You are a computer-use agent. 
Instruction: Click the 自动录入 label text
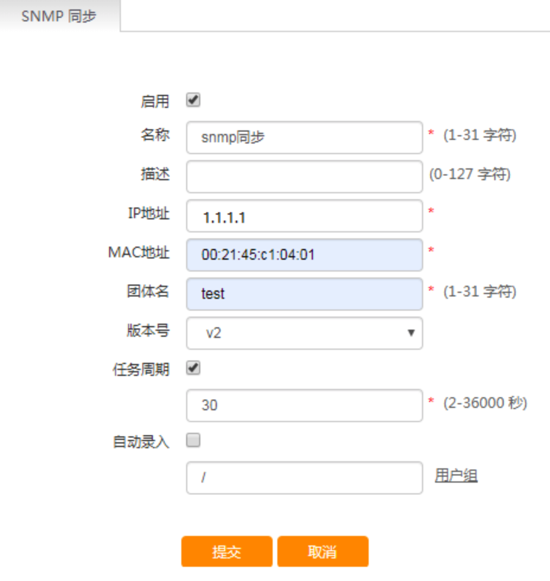pyautogui.click(x=141, y=442)
